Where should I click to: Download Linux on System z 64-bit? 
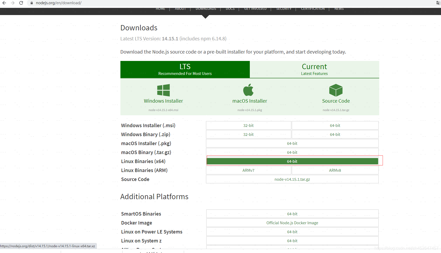pyautogui.click(x=292, y=241)
